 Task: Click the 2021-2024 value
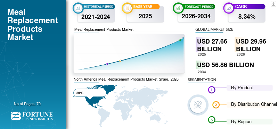tap(96, 17)
